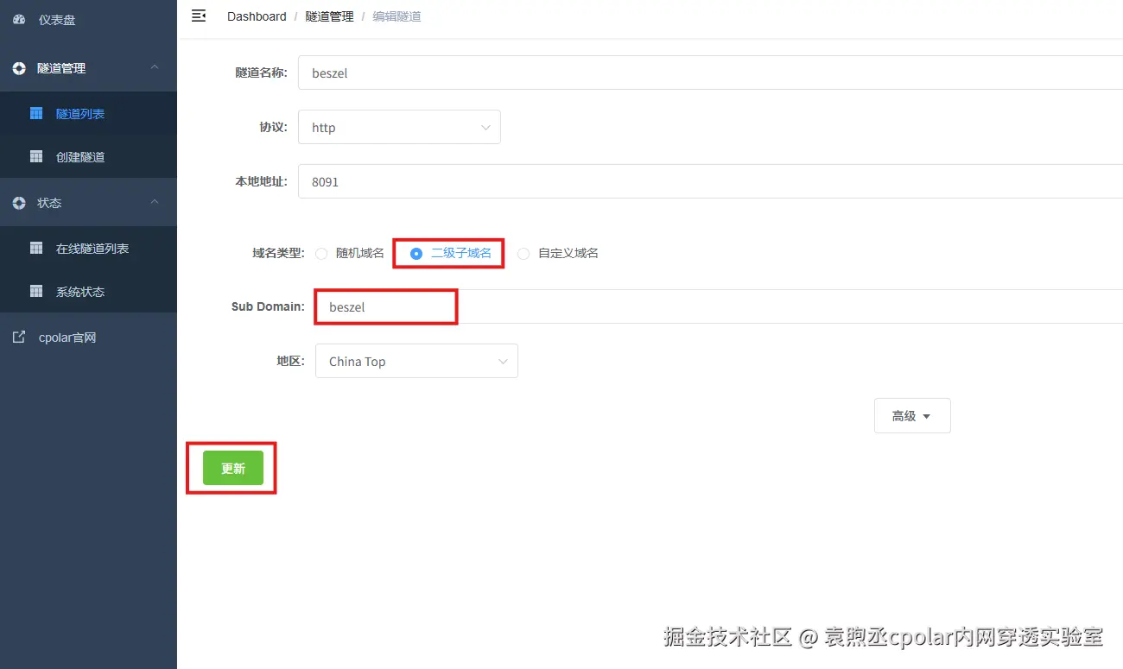Image resolution: width=1123 pixels, height=669 pixels.
Task: Click the 系统状态 table icon
Action: (x=36, y=291)
